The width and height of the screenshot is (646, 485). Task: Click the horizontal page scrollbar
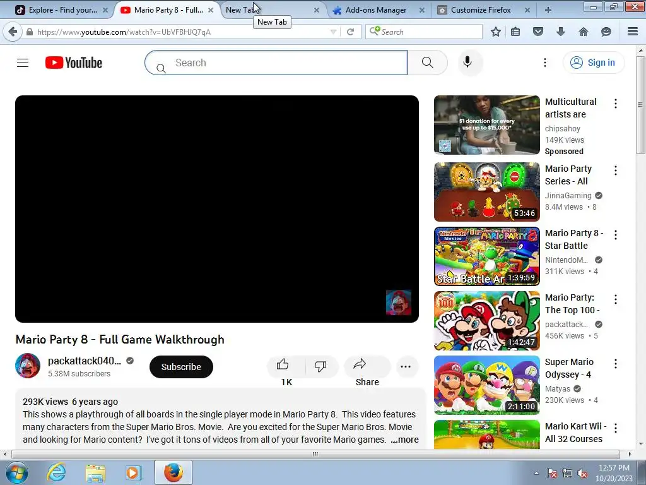coord(315,454)
